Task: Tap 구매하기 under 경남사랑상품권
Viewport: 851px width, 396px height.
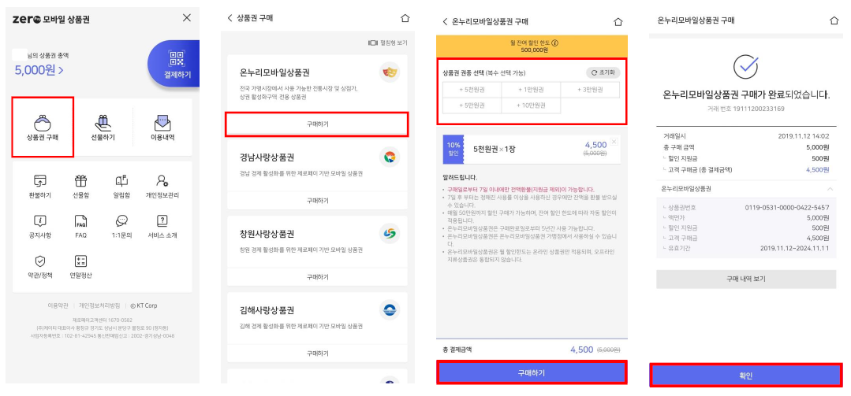Action: [x=317, y=201]
